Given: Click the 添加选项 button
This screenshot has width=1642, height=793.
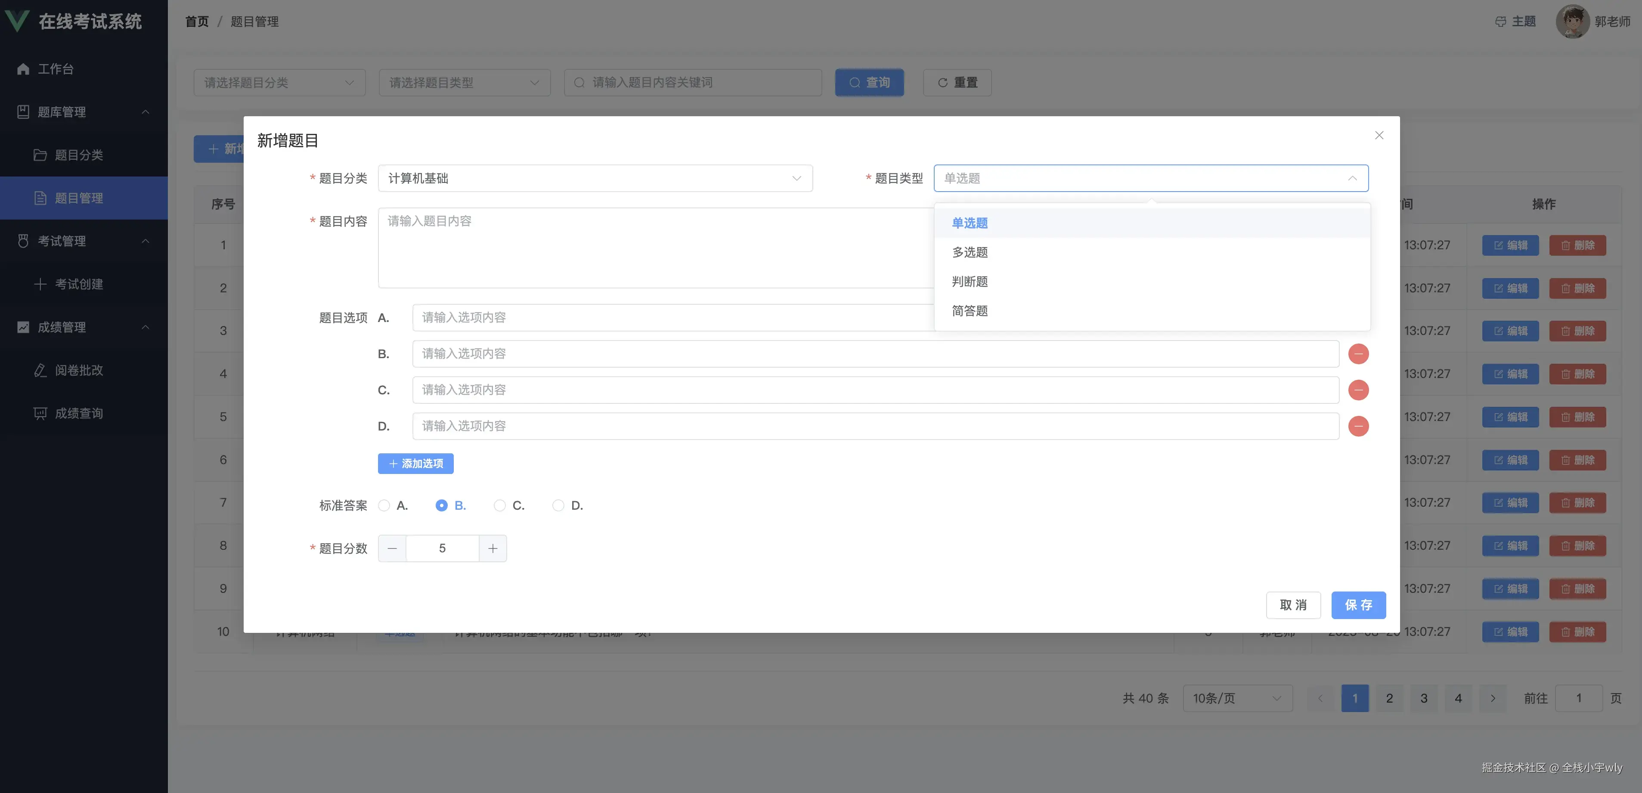Looking at the screenshot, I should pos(415,463).
